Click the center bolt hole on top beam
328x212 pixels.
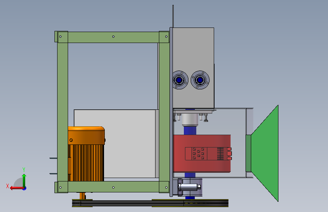[113, 37]
